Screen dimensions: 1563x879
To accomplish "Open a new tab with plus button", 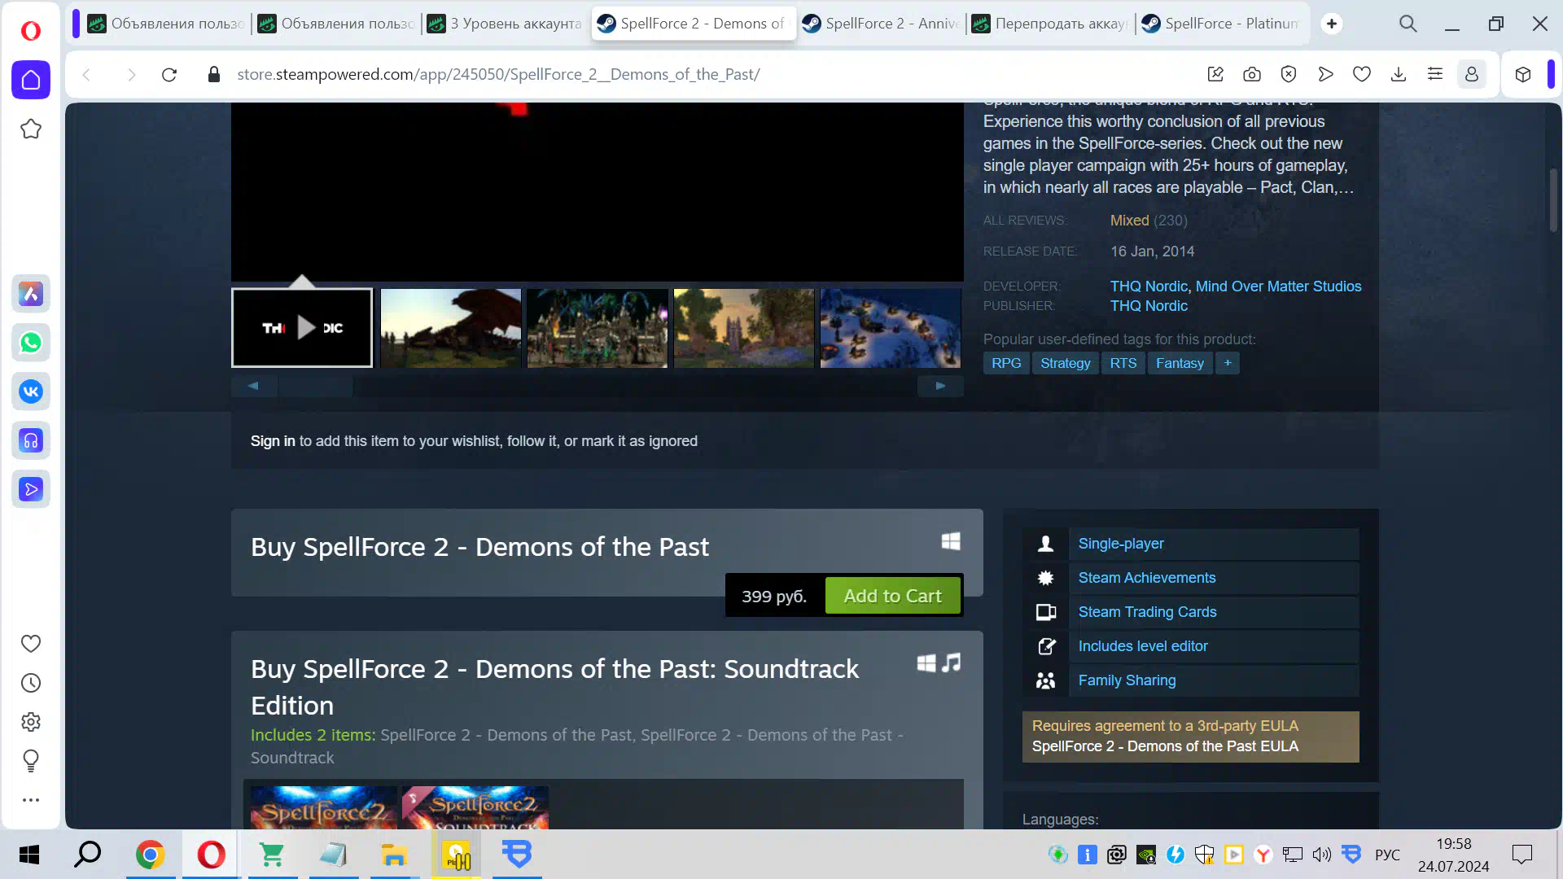I will click(x=1332, y=24).
